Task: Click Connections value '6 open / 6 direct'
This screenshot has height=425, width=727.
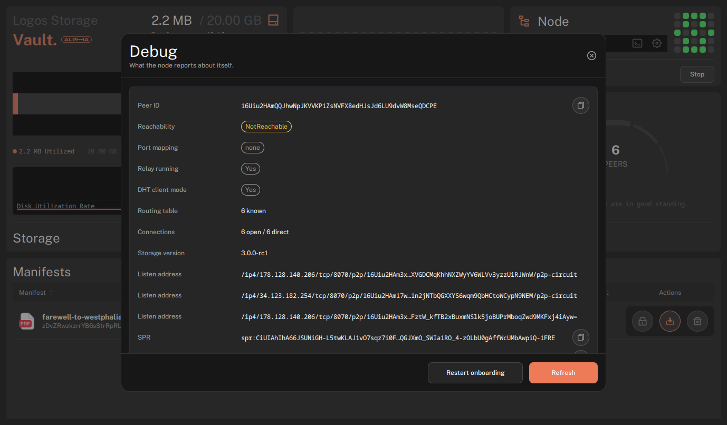Action: [x=265, y=232]
